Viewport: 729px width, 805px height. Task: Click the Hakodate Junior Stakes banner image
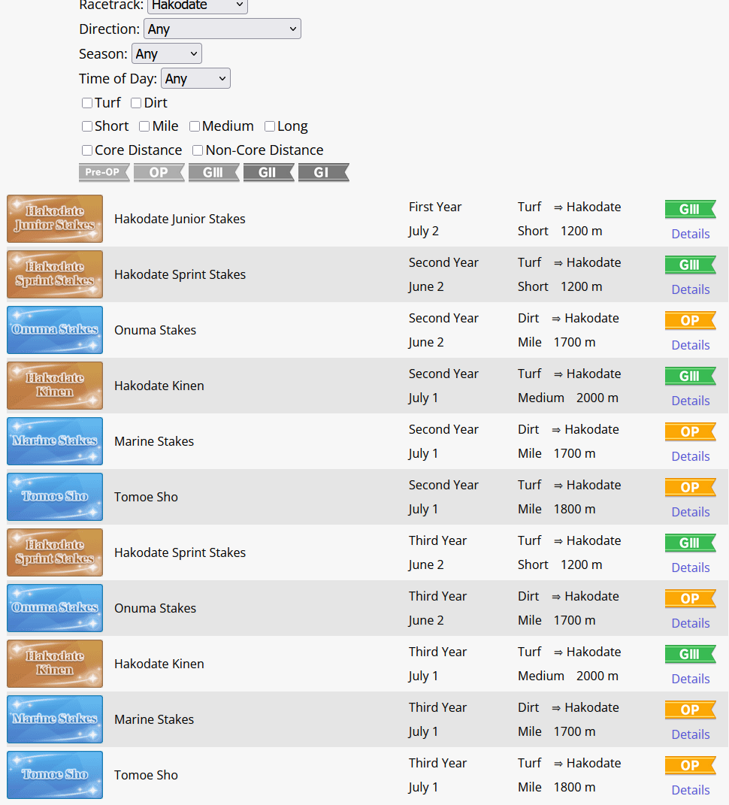tap(55, 219)
